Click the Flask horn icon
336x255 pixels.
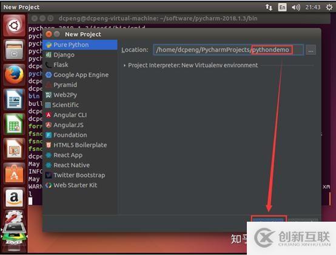pyautogui.click(x=49, y=65)
